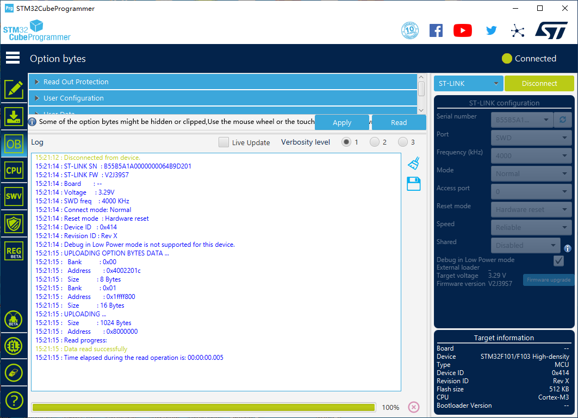
Task: Cancel operation with the X circle icon
Action: pos(414,407)
